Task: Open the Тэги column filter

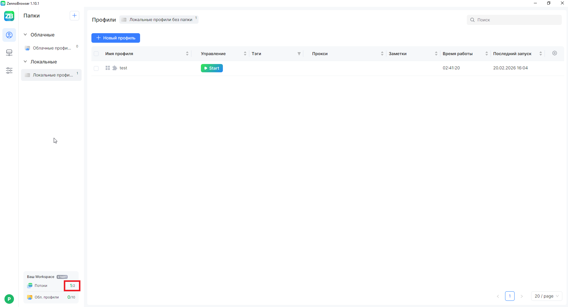Action: (x=299, y=54)
